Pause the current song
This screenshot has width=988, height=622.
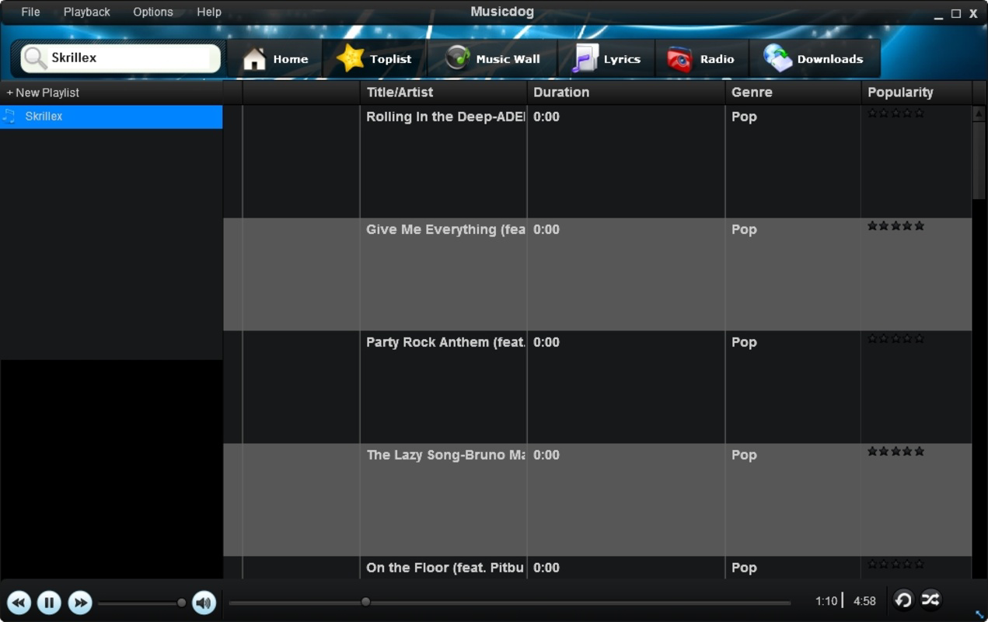(49, 602)
